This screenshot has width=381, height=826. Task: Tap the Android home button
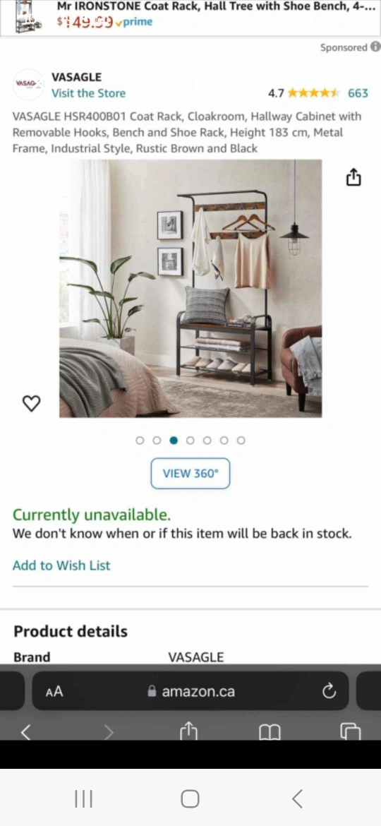(190, 798)
